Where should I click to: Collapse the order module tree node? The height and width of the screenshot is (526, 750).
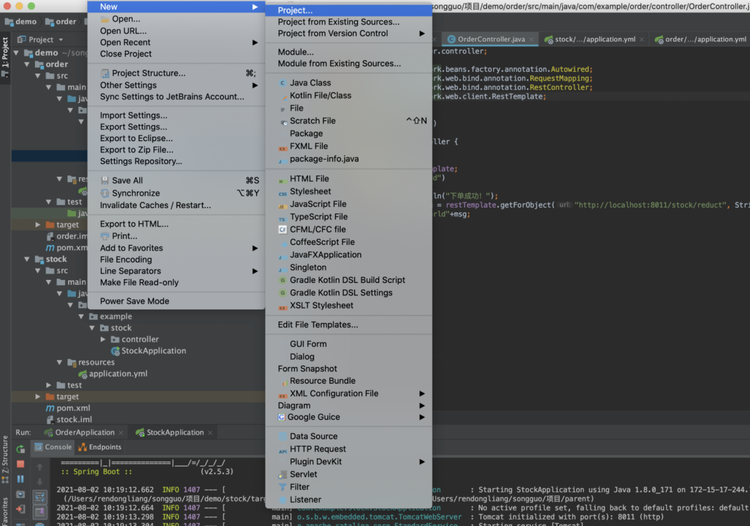pos(27,65)
